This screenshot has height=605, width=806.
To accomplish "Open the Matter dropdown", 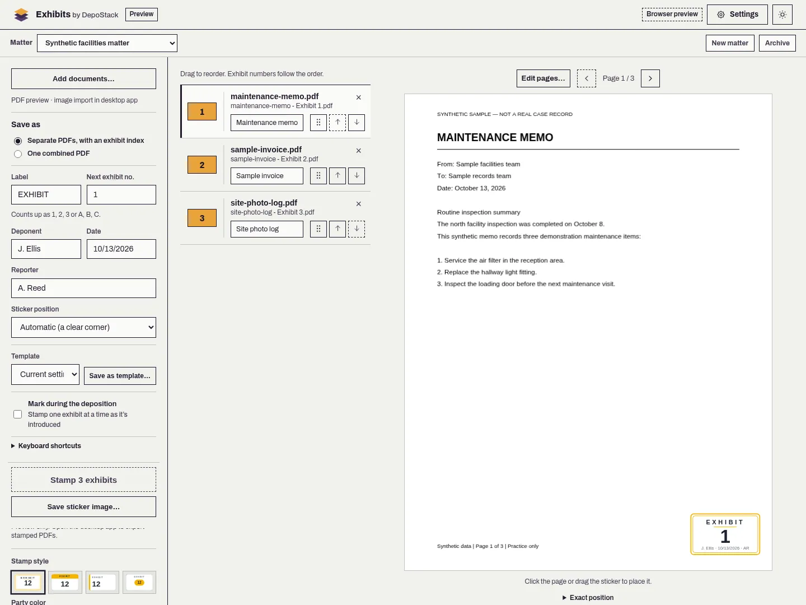I will coord(107,43).
